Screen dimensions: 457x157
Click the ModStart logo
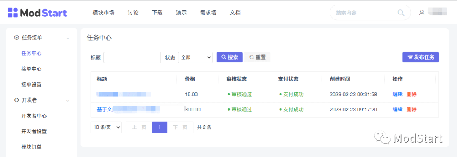[x=38, y=13]
